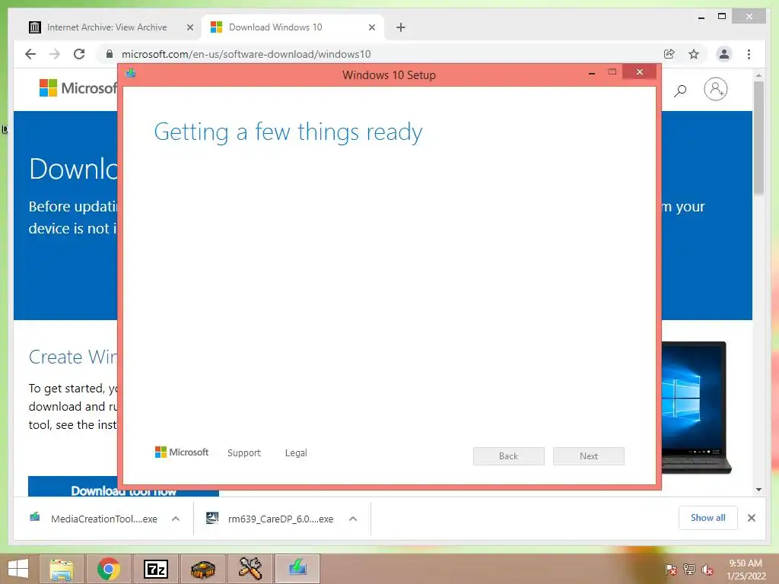The height and width of the screenshot is (584, 779).
Task: View site lock info in address bar
Action: pyautogui.click(x=110, y=54)
